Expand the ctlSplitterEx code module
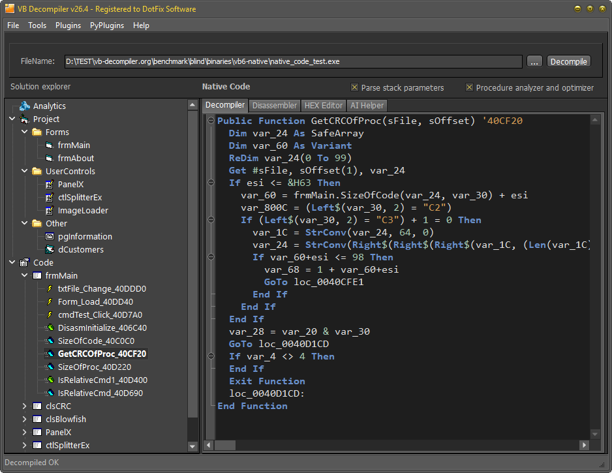 point(25,446)
